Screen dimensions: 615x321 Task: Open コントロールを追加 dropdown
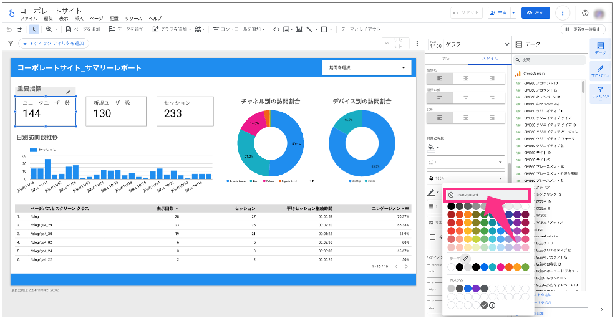click(x=239, y=29)
